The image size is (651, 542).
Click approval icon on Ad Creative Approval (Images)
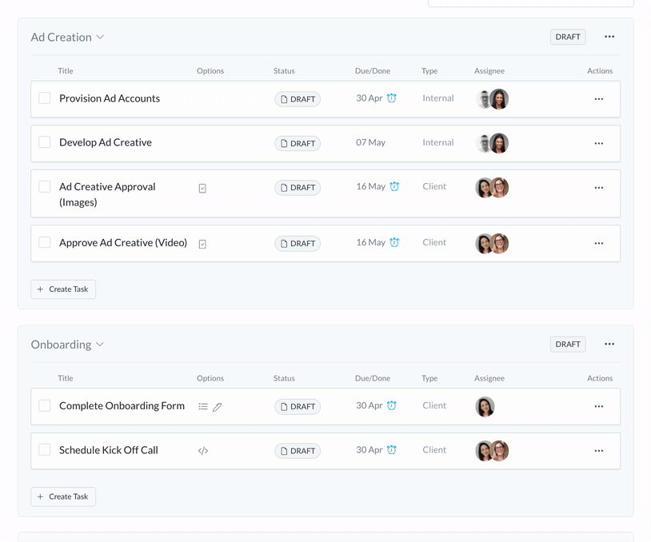click(x=202, y=188)
